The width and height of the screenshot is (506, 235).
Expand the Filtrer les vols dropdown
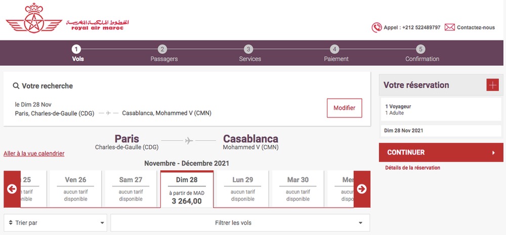pos(240,223)
